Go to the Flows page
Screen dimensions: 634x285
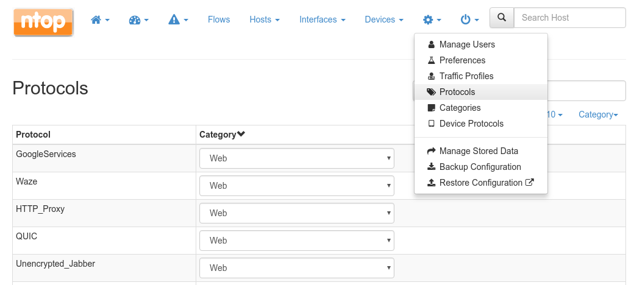coord(219,19)
